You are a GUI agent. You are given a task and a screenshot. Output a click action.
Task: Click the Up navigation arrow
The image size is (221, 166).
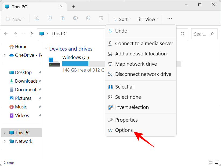pos(31,34)
